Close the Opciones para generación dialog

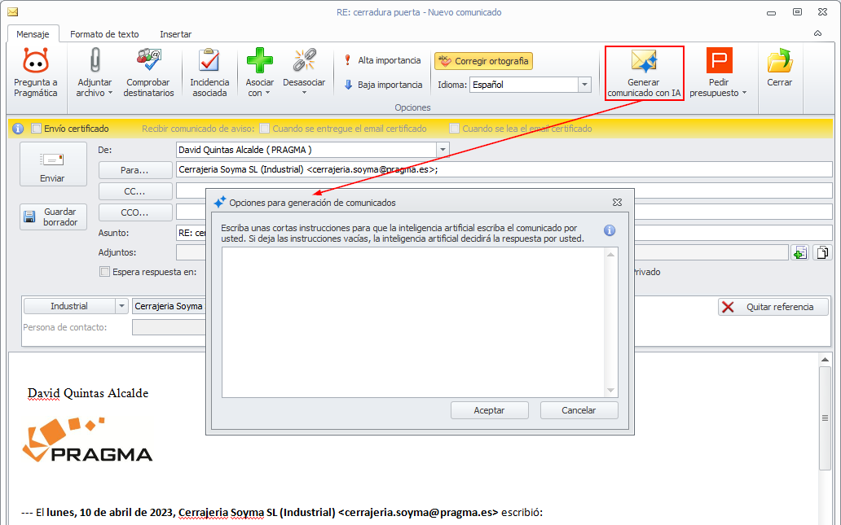click(617, 203)
